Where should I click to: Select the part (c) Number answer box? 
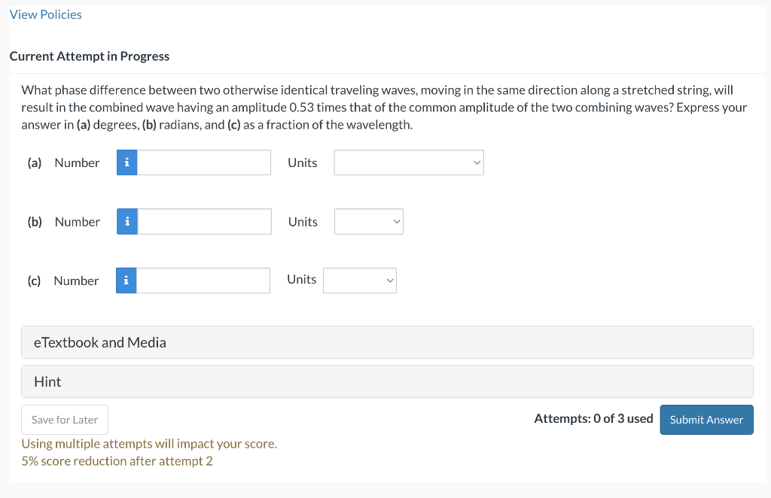click(203, 281)
